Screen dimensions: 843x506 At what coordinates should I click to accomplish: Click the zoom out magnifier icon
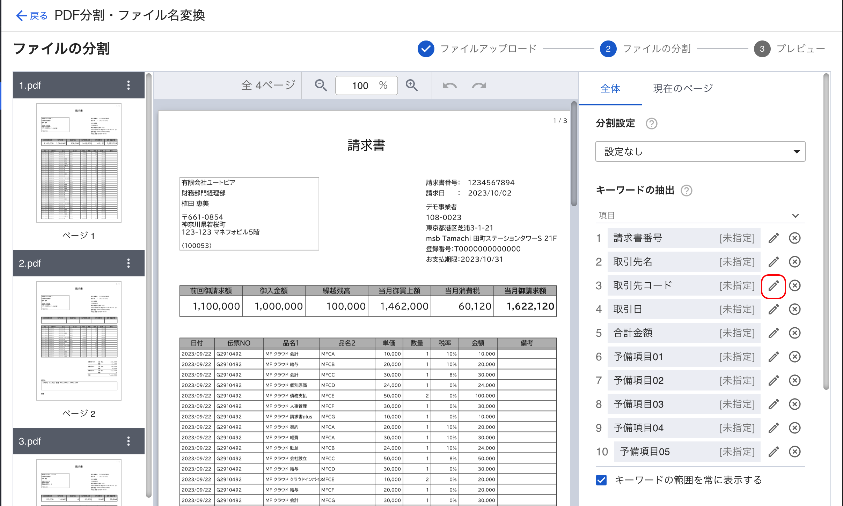point(321,85)
